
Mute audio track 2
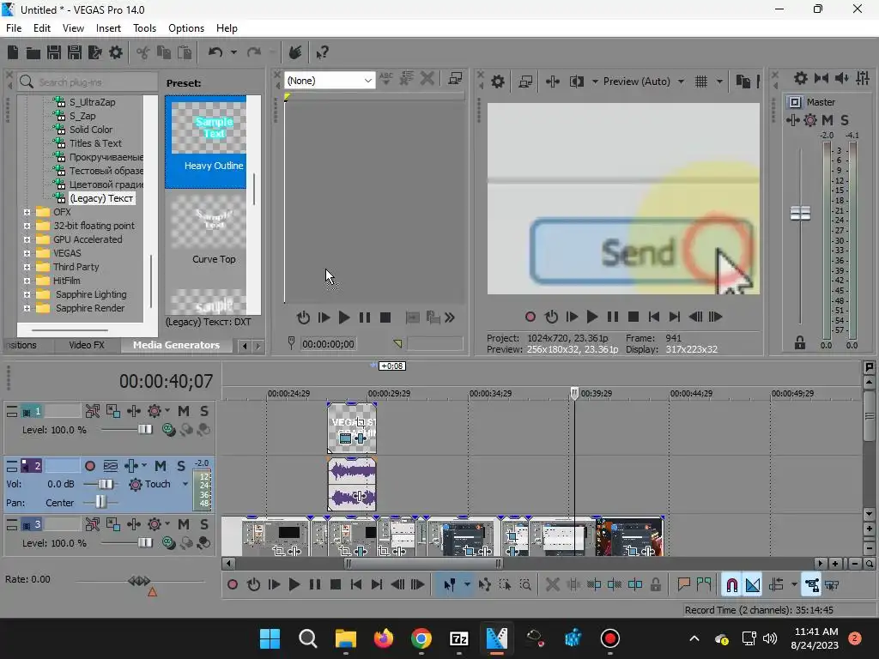click(x=161, y=466)
